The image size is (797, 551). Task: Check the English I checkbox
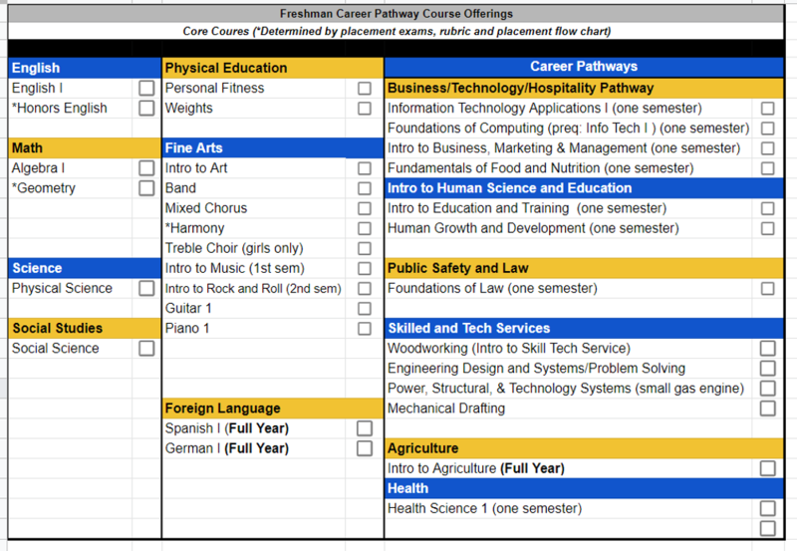(x=146, y=89)
